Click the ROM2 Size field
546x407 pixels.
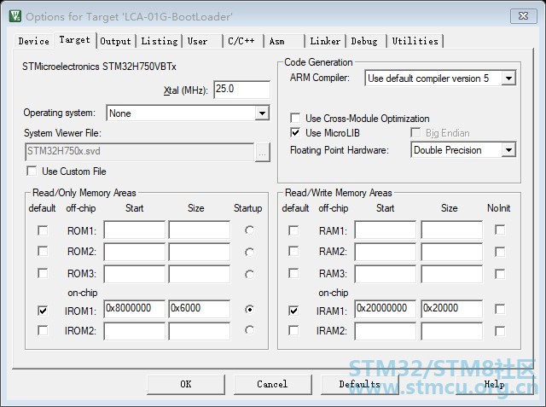click(x=199, y=252)
